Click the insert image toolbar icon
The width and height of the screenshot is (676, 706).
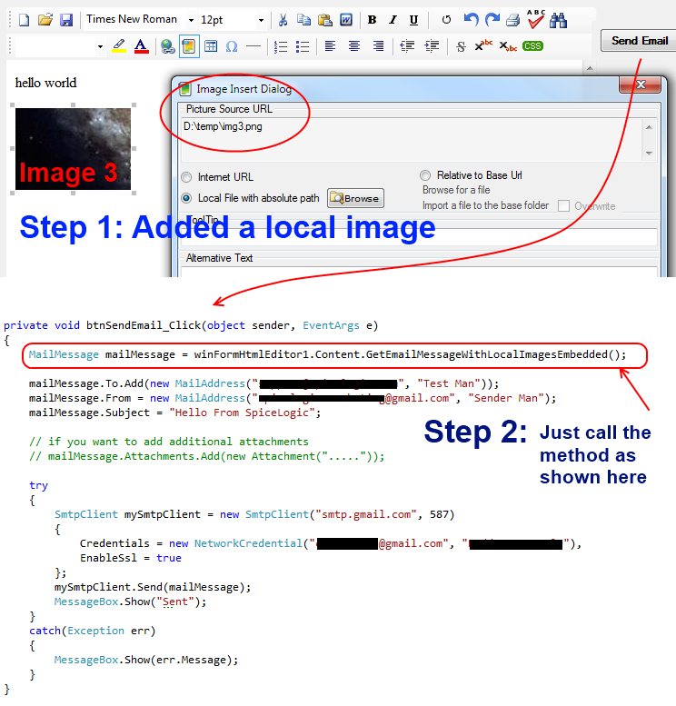189,46
